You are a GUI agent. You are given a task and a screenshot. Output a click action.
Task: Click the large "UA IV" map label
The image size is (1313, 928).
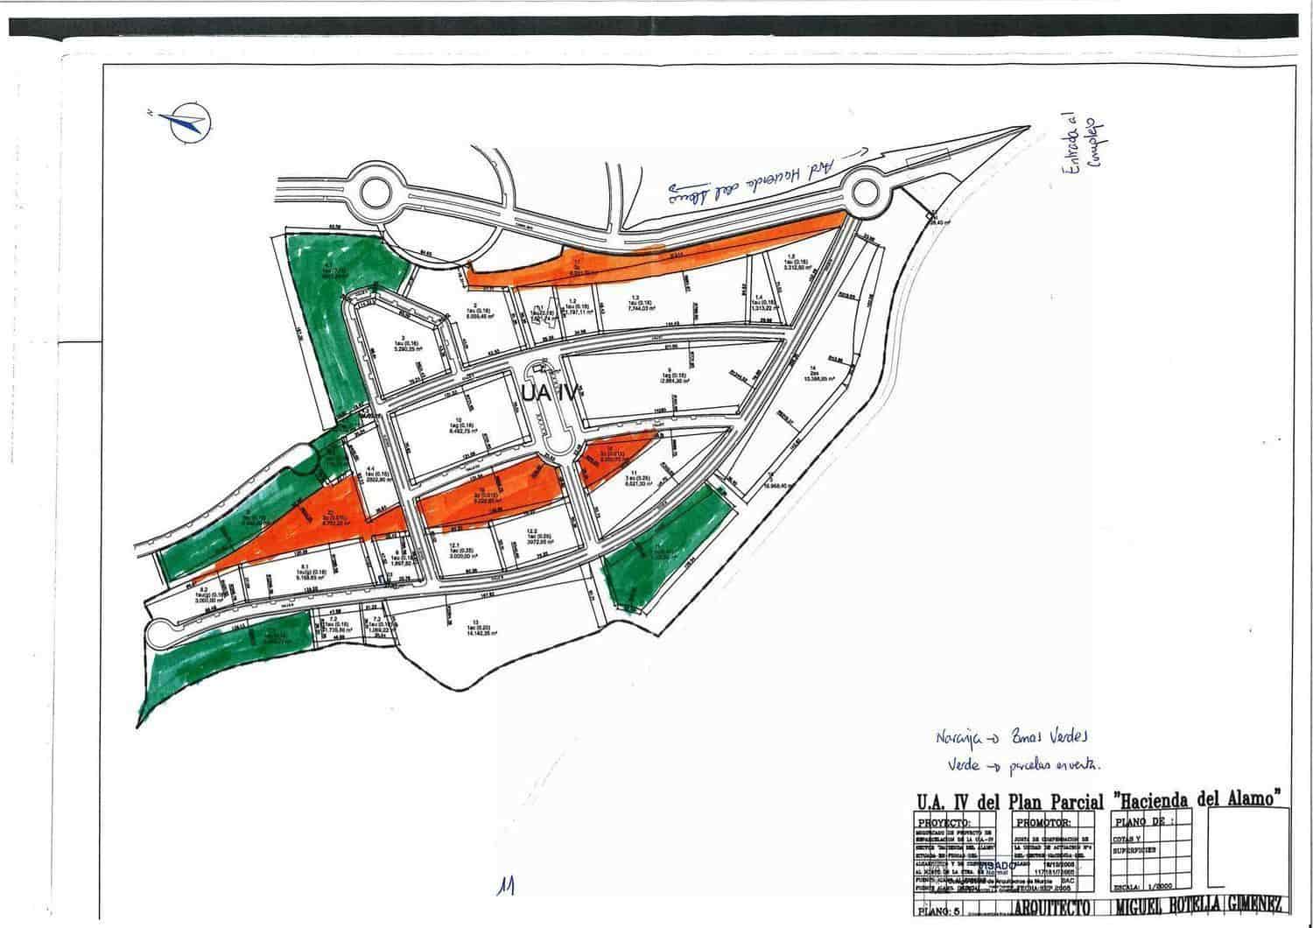point(548,395)
